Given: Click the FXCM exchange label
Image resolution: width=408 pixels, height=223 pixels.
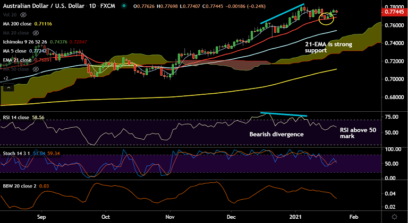Looking at the screenshot, I should (x=107, y=6).
